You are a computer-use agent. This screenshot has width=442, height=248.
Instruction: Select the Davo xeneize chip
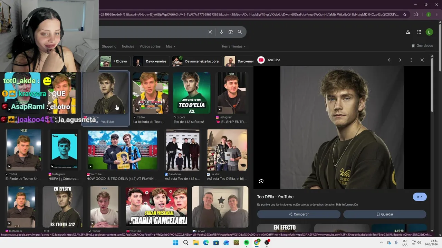click(151, 61)
